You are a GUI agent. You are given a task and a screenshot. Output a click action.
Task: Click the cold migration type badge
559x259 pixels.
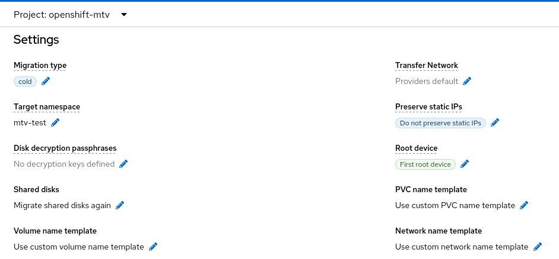coord(25,82)
